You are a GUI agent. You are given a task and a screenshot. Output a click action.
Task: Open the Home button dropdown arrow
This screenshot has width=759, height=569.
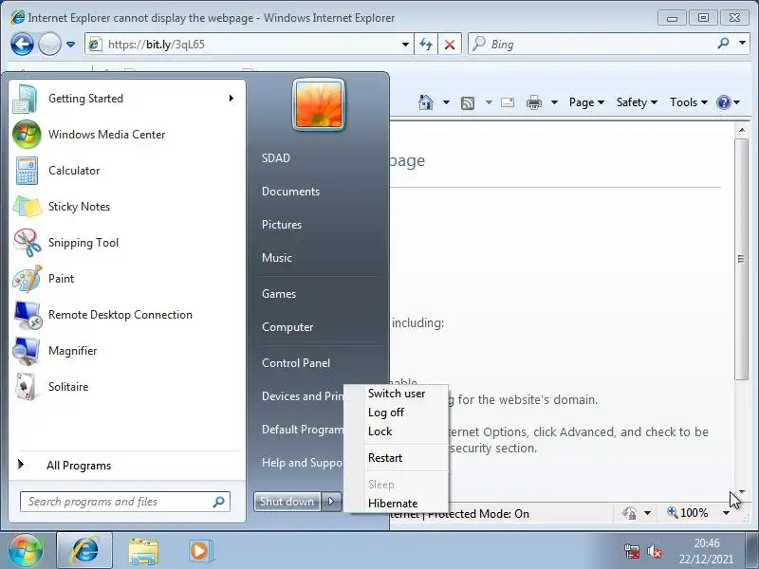(x=446, y=102)
